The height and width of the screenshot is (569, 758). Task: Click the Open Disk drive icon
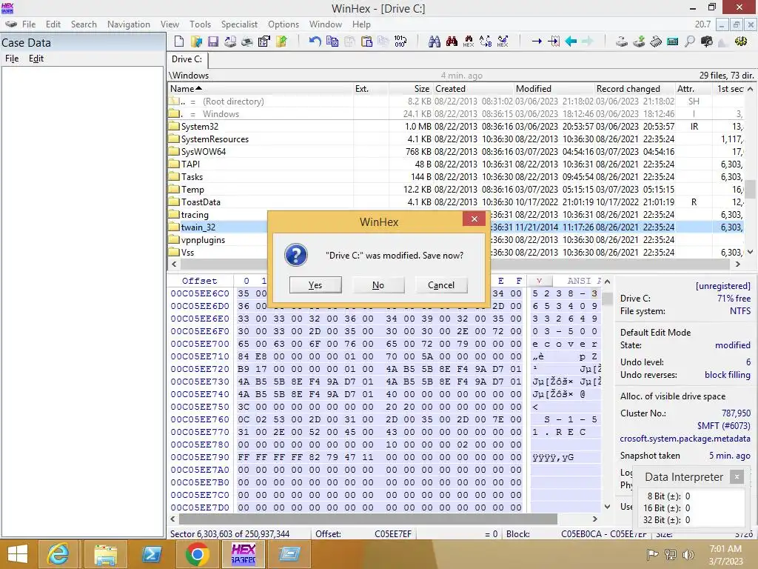tap(622, 41)
